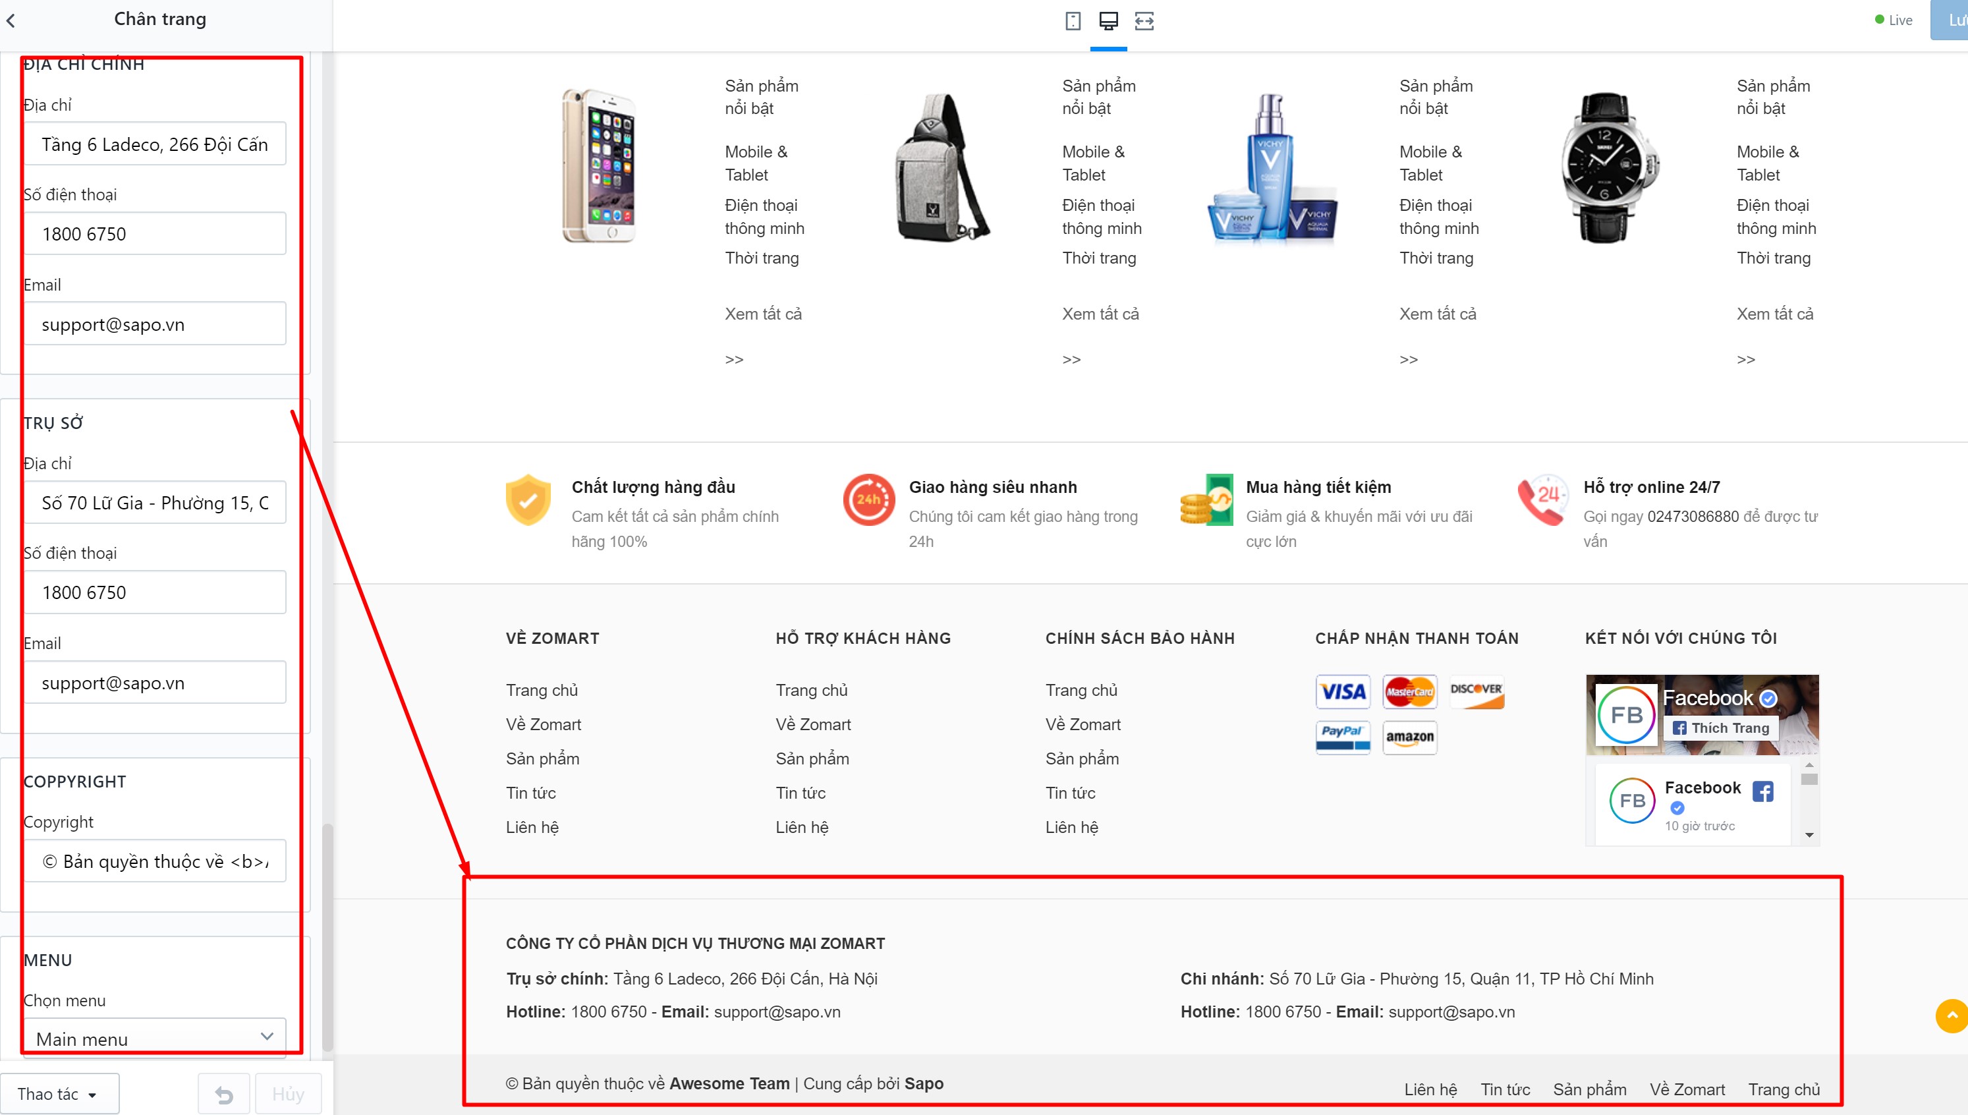
Task: Edit the Copyright text field
Action: coord(155,861)
